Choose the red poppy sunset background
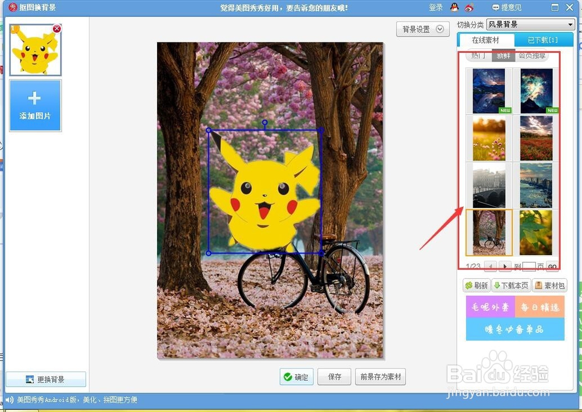The height and width of the screenshot is (412, 582). click(x=536, y=138)
